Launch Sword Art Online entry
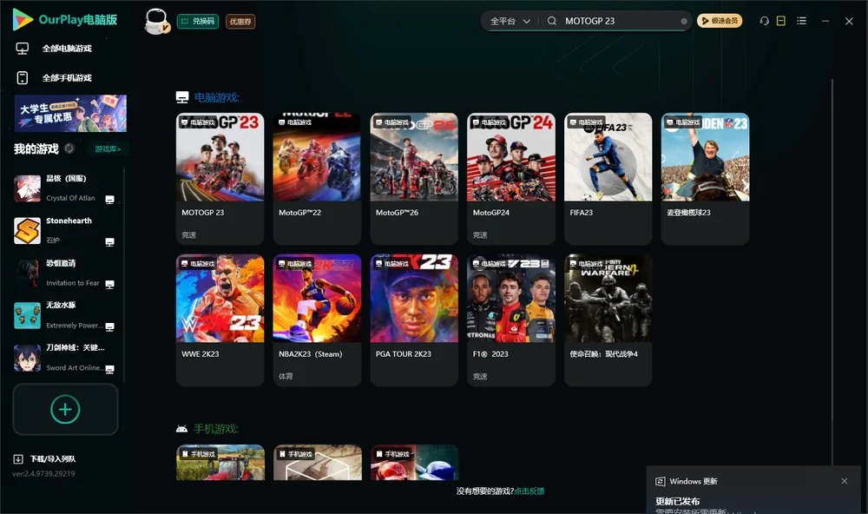Image resolution: width=868 pixels, height=514 pixels. point(63,358)
